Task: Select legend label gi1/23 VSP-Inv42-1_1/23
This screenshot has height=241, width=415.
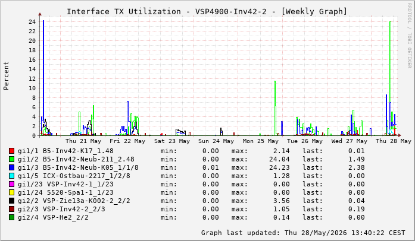Action: coord(65,184)
